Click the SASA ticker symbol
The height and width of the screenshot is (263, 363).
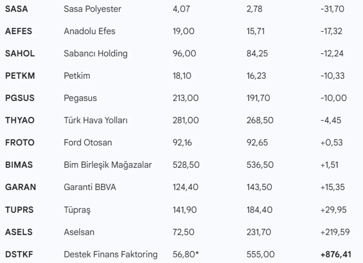point(16,9)
